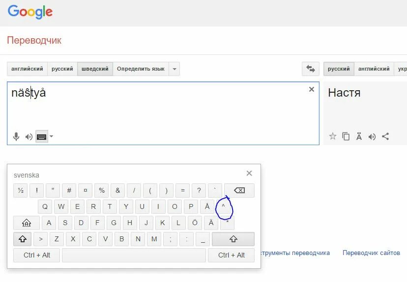Tap the semicolon ; key

click(x=170, y=239)
